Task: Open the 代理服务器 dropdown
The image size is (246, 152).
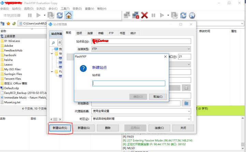Action: (x=141, y=111)
